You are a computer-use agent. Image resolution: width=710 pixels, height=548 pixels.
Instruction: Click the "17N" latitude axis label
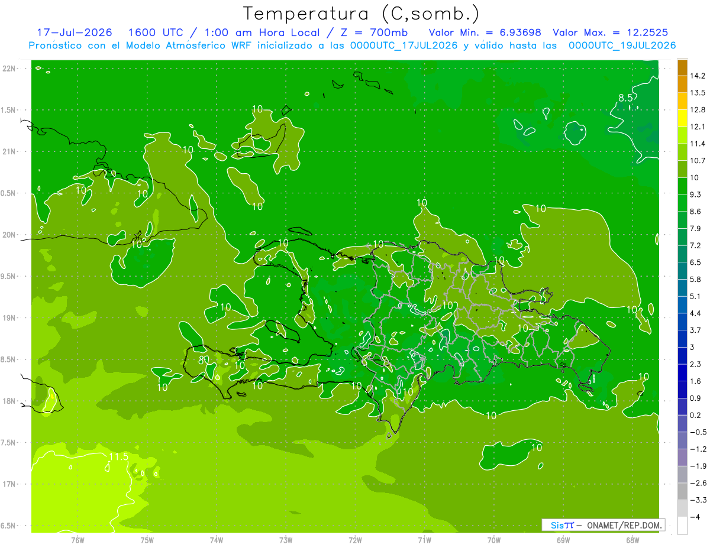coord(9,484)
